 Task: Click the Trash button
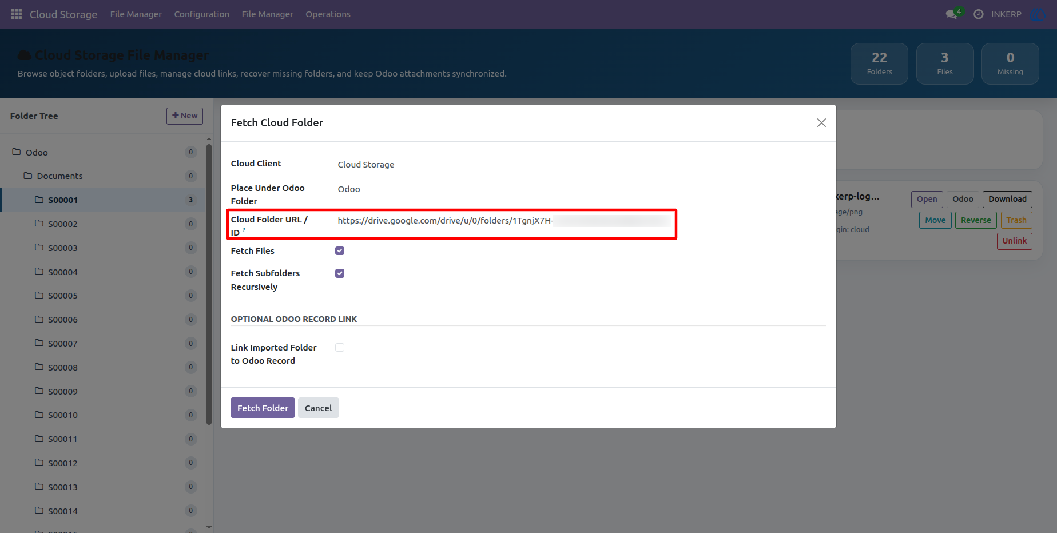pos(1016,220)
